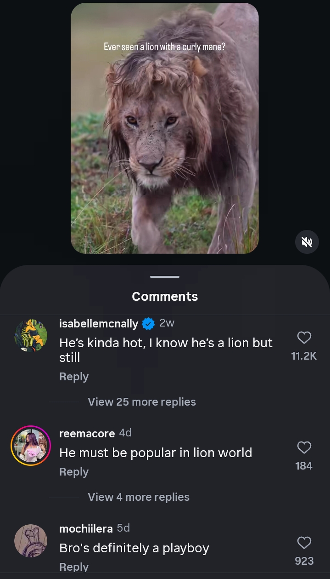Tap the curly mane lion video
Viewport: 330px width, 579px height.
pos(165,129)
